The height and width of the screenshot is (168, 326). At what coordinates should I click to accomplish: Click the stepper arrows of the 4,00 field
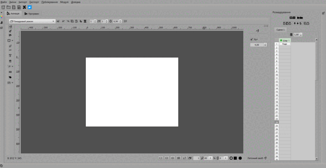point(265,45)
